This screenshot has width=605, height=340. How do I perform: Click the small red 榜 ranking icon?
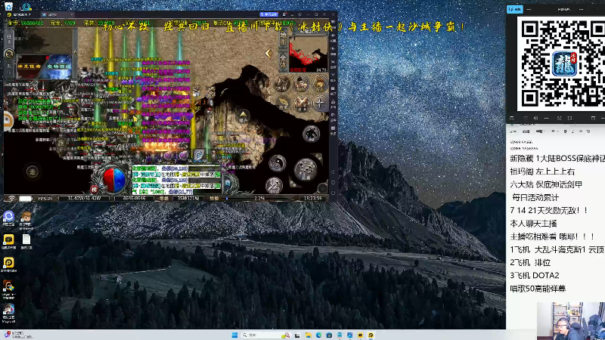[x=94, y=190]
